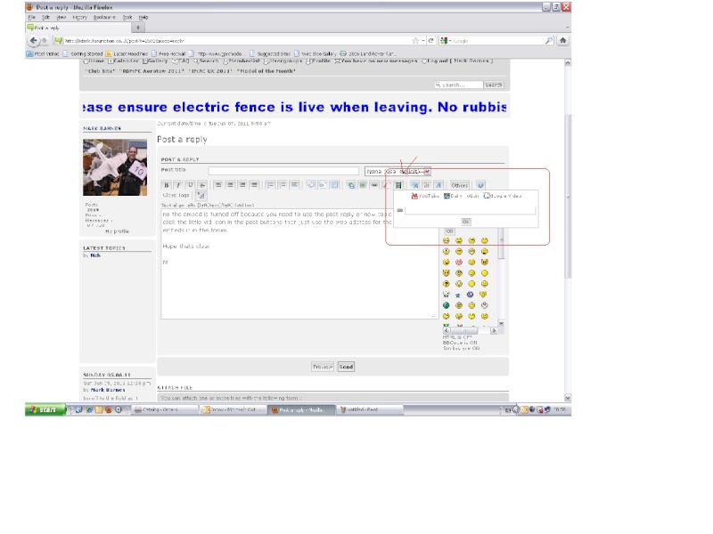Open the Help menu
The height and width of the screenshot is (534, 713).
(x=143, y=17)
